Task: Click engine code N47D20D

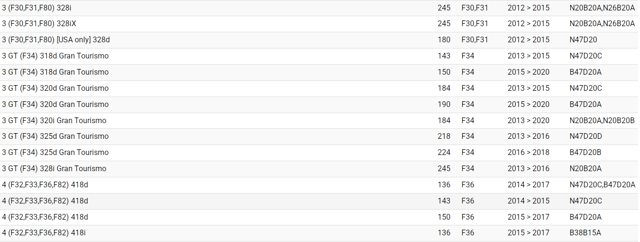Action: 586,136
